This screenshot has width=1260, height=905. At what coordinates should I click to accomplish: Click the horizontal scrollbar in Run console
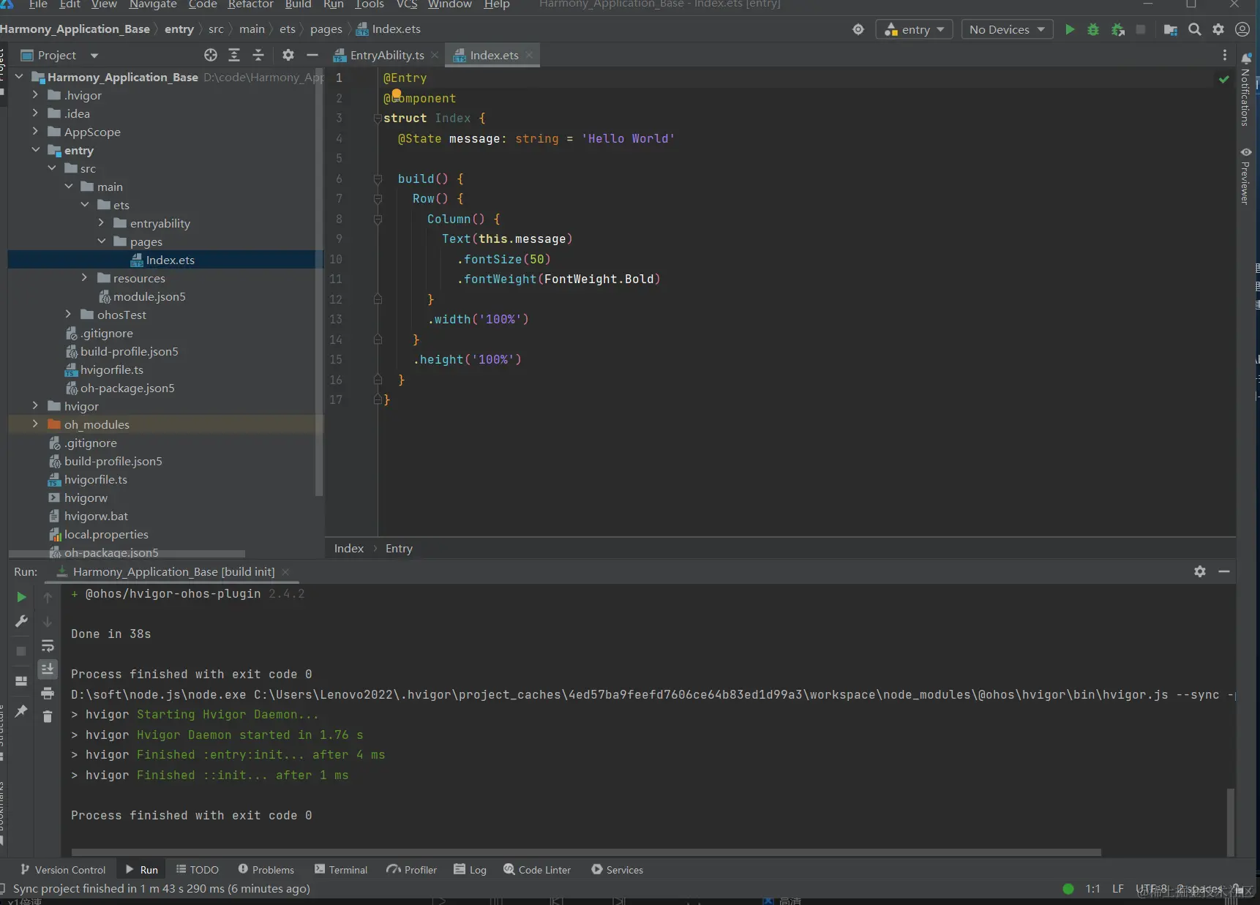585,852
